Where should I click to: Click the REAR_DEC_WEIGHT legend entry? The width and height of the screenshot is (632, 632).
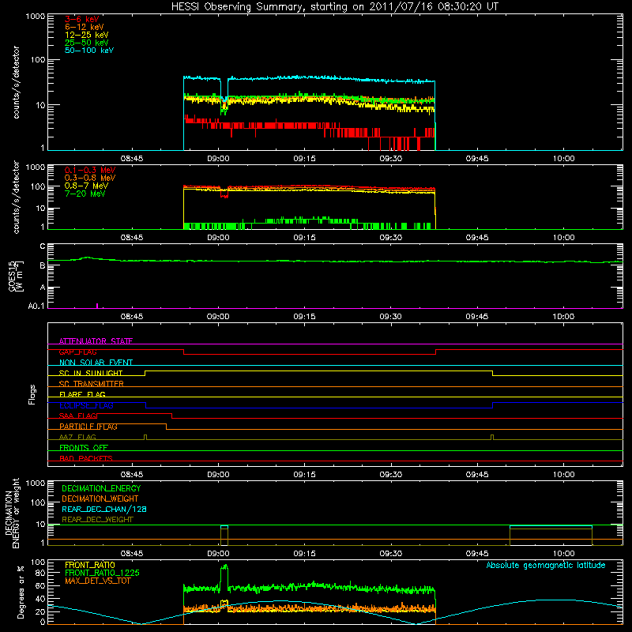[x=97, y=520]
